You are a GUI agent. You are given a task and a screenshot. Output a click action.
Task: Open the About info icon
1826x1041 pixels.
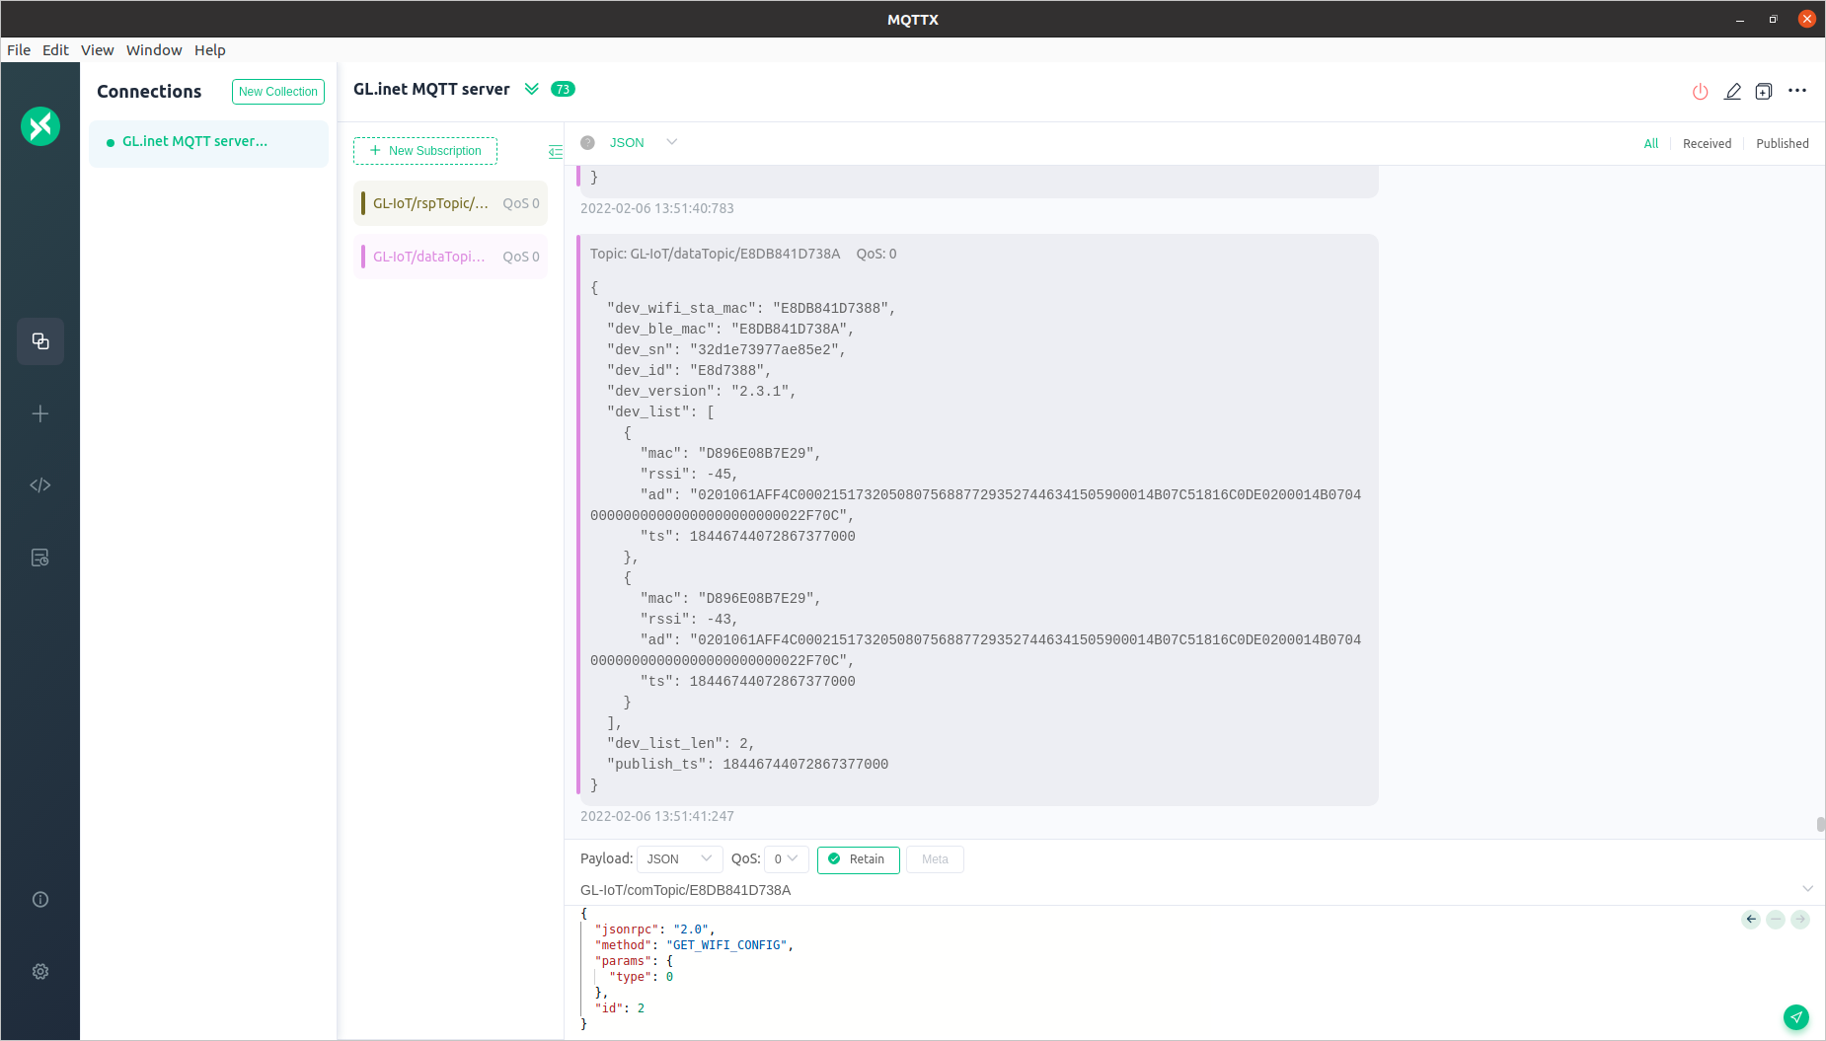pyautogui.click(x=40, y=899)
